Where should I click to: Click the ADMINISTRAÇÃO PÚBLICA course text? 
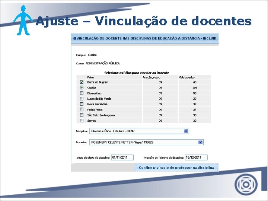(x=103, y=63)
